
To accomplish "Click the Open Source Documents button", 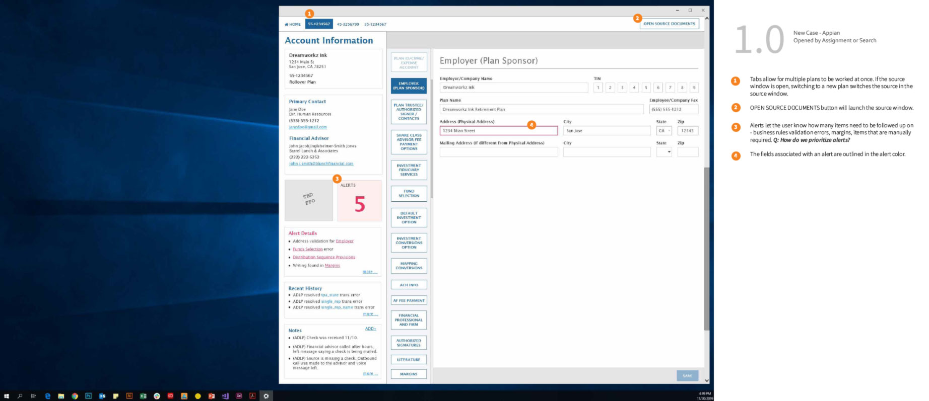I will click(669, 24).
